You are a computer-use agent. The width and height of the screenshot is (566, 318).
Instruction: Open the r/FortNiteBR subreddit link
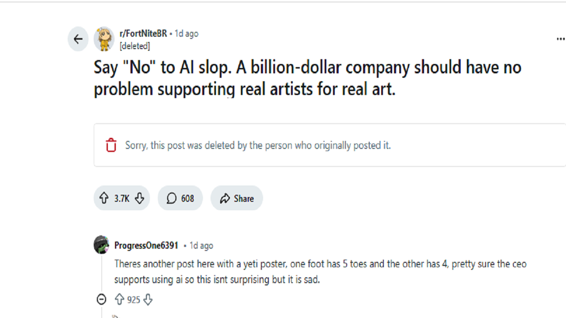coord(143,34)
